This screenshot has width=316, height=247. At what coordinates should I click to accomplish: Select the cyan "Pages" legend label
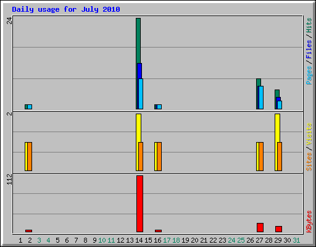coord(309,75)
